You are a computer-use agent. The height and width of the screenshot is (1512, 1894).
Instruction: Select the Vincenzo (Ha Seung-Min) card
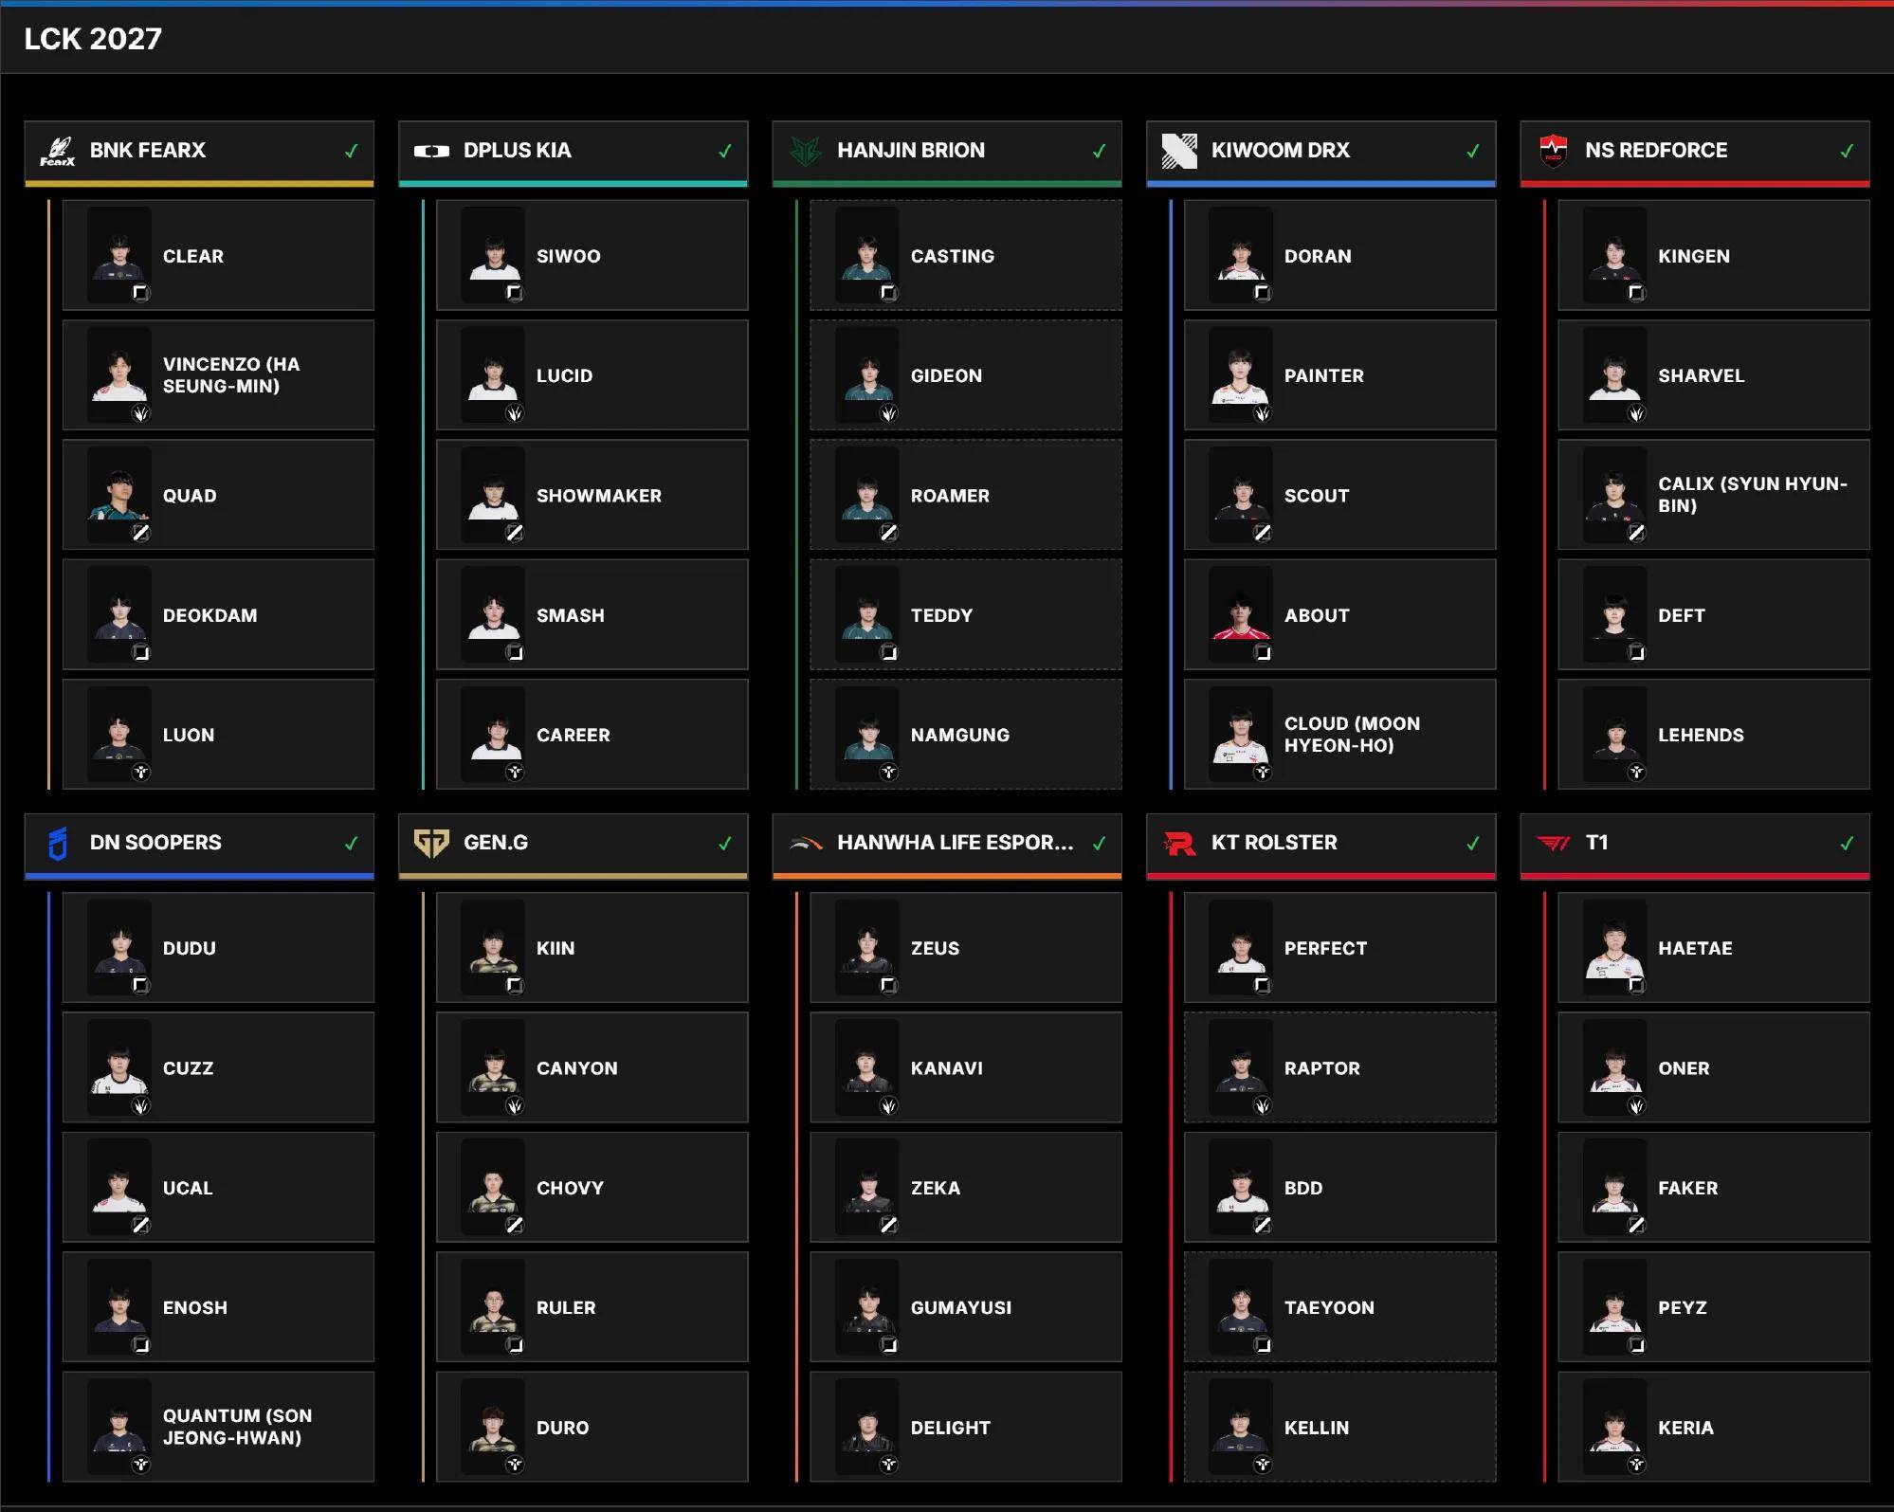(218, 375)
